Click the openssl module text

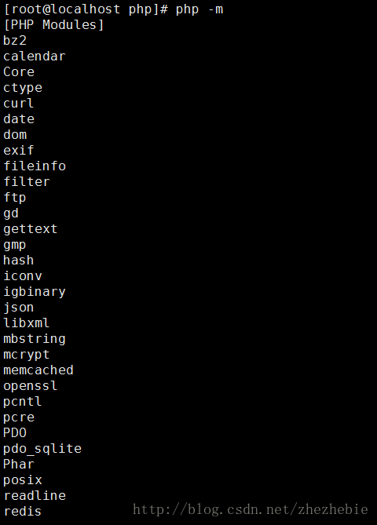coord(30,386)
